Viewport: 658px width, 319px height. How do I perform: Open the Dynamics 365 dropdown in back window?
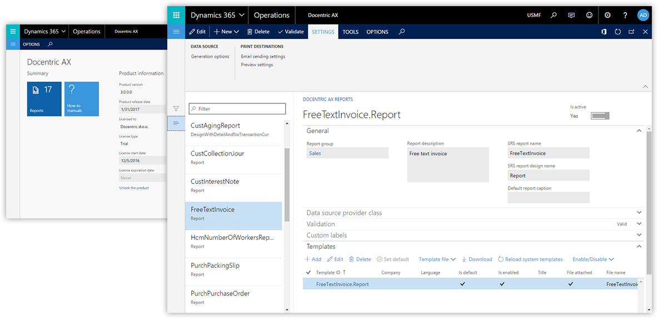tap(45, 32)
